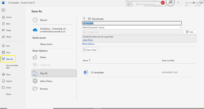This screenshot has height=109, width=204.
Task: Select New in the backstage sidebar
Action: [x=6, y=24]
